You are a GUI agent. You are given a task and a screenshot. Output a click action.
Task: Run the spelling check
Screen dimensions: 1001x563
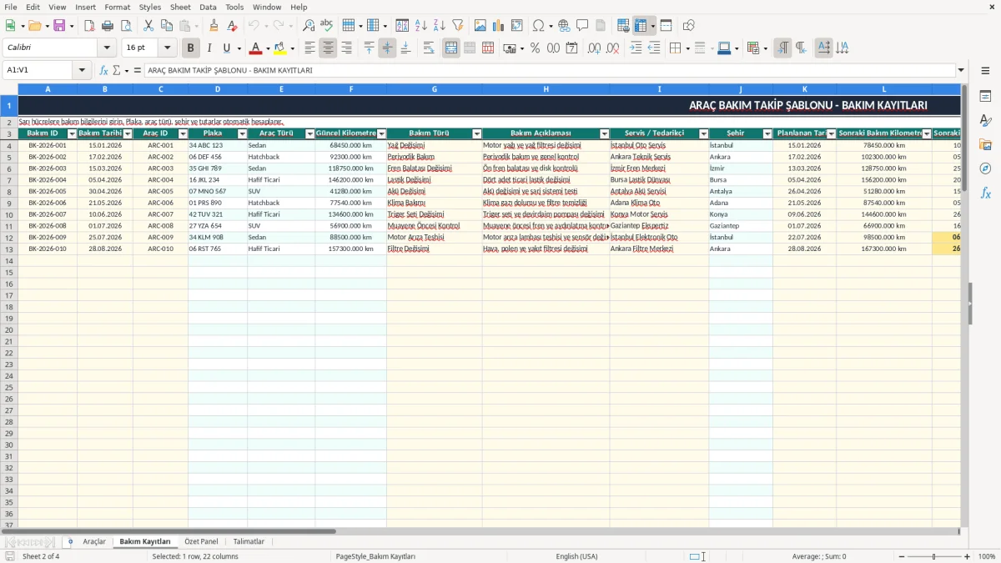(x=326, y=26)
